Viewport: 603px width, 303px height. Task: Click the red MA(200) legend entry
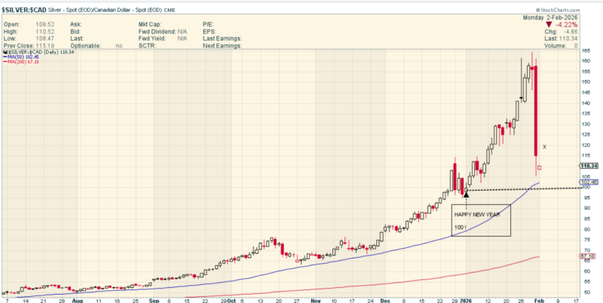23,62
